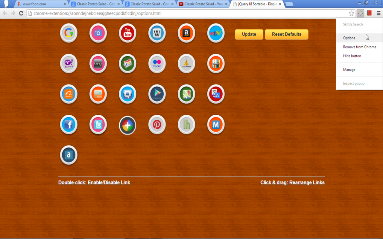Click the Update button
Screen dimensions: 383x239
pos(249,34)
